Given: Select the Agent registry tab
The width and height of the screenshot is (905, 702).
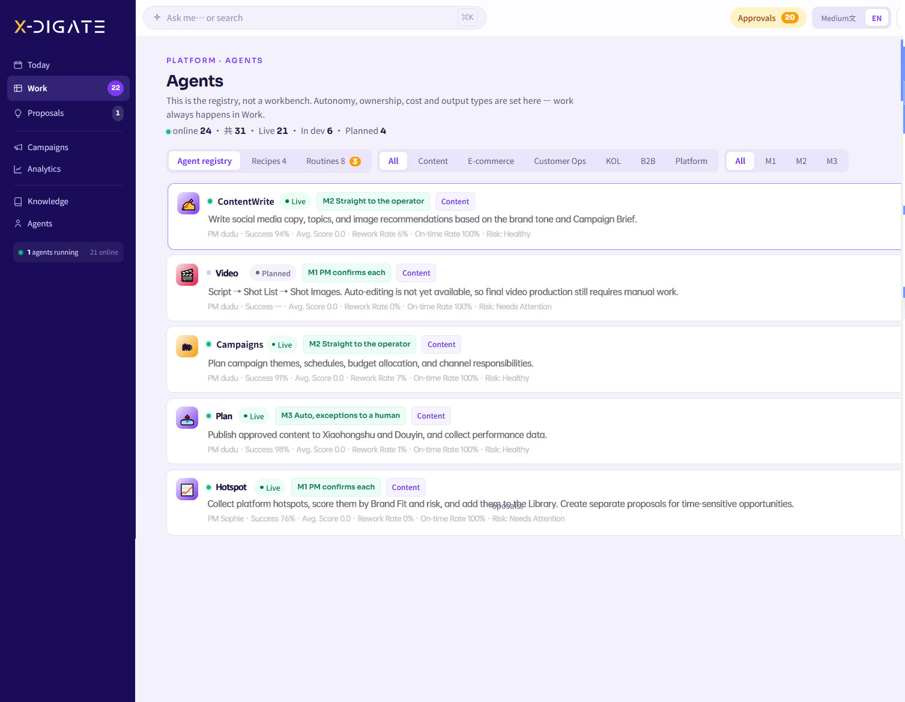Looking at the screenshot, I should pyautogui.click(x=204, y=161).
